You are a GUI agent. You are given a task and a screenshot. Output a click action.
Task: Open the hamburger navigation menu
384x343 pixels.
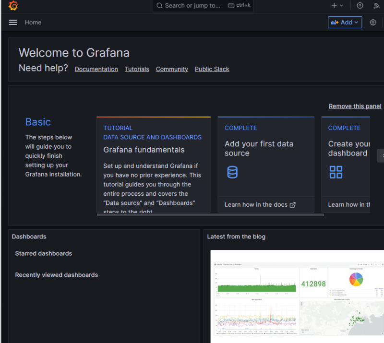pyautogui.click(x=13, y=23)
